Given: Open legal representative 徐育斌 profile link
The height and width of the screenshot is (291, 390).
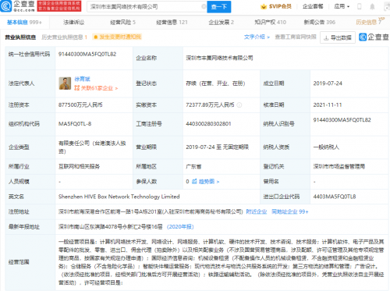Looking at the screenshot, I should coord(82,79).
